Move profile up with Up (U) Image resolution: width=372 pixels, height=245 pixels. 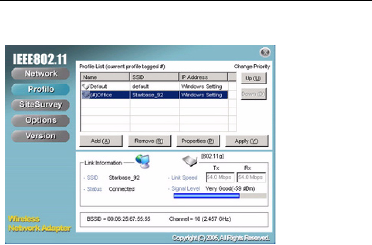click(x=253, y=78)
